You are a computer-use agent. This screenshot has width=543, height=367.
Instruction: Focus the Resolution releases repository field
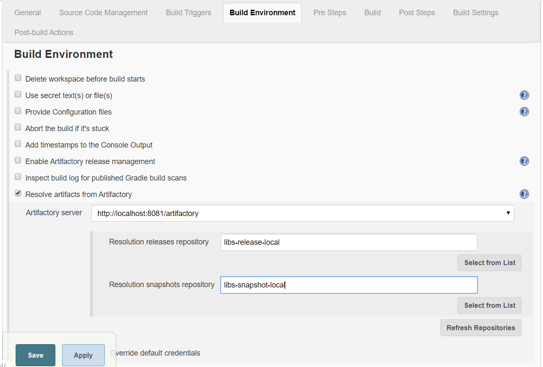pos(349,242)
